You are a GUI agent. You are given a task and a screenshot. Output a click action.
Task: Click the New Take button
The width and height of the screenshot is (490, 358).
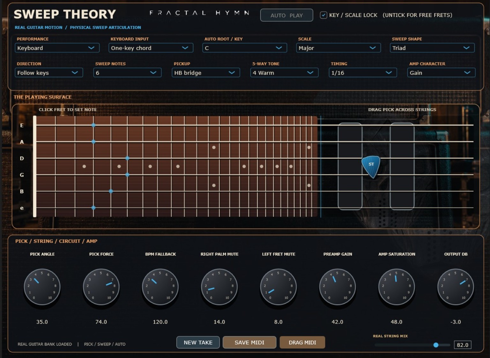click(198, 342)
